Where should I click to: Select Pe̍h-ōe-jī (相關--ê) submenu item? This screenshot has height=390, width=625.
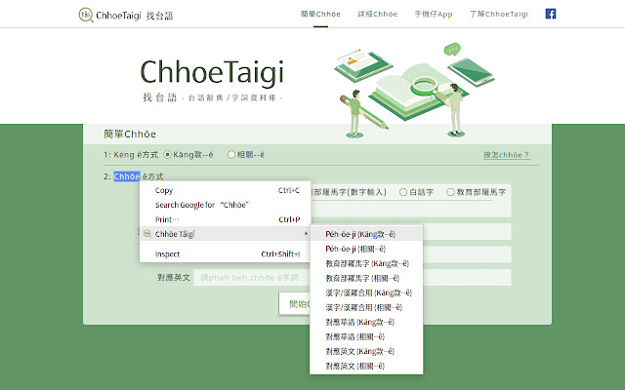(x=366, y=249)
